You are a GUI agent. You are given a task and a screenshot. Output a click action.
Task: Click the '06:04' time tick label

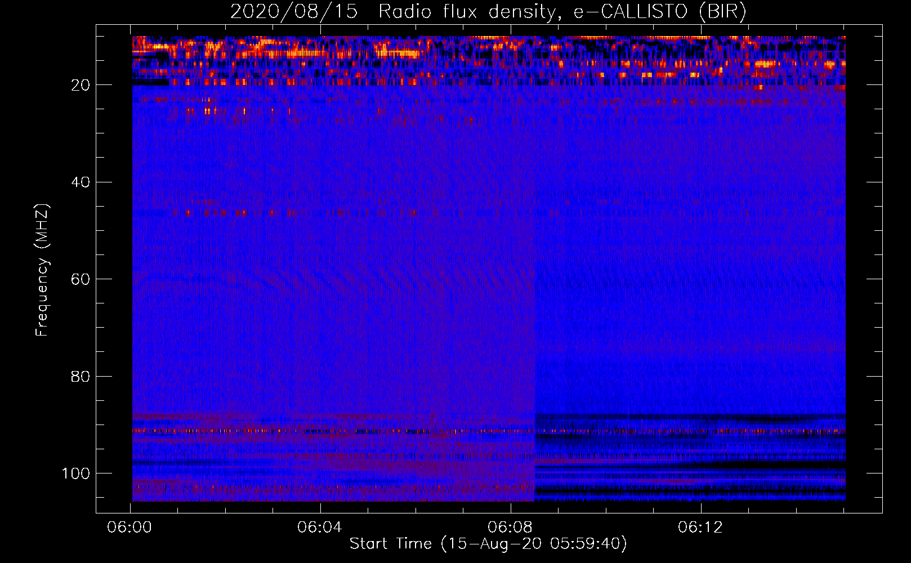point(320,528)
